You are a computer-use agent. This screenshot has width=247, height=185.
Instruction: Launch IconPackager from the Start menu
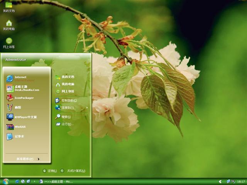[x=20, y=98]
